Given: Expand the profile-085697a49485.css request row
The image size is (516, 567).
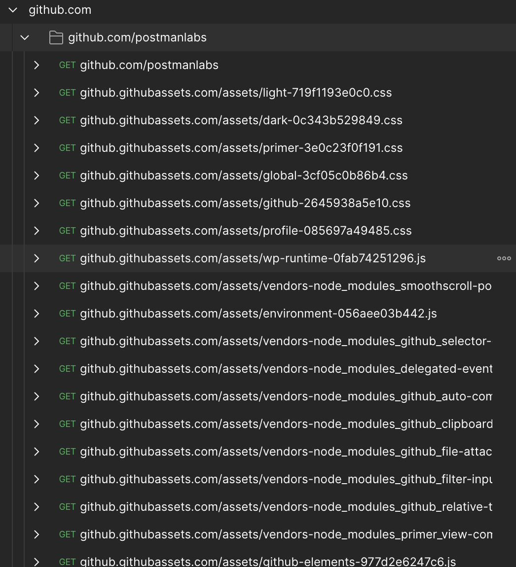Looking at the screenshot, I should pyautogui.click(x=37, y=231).
